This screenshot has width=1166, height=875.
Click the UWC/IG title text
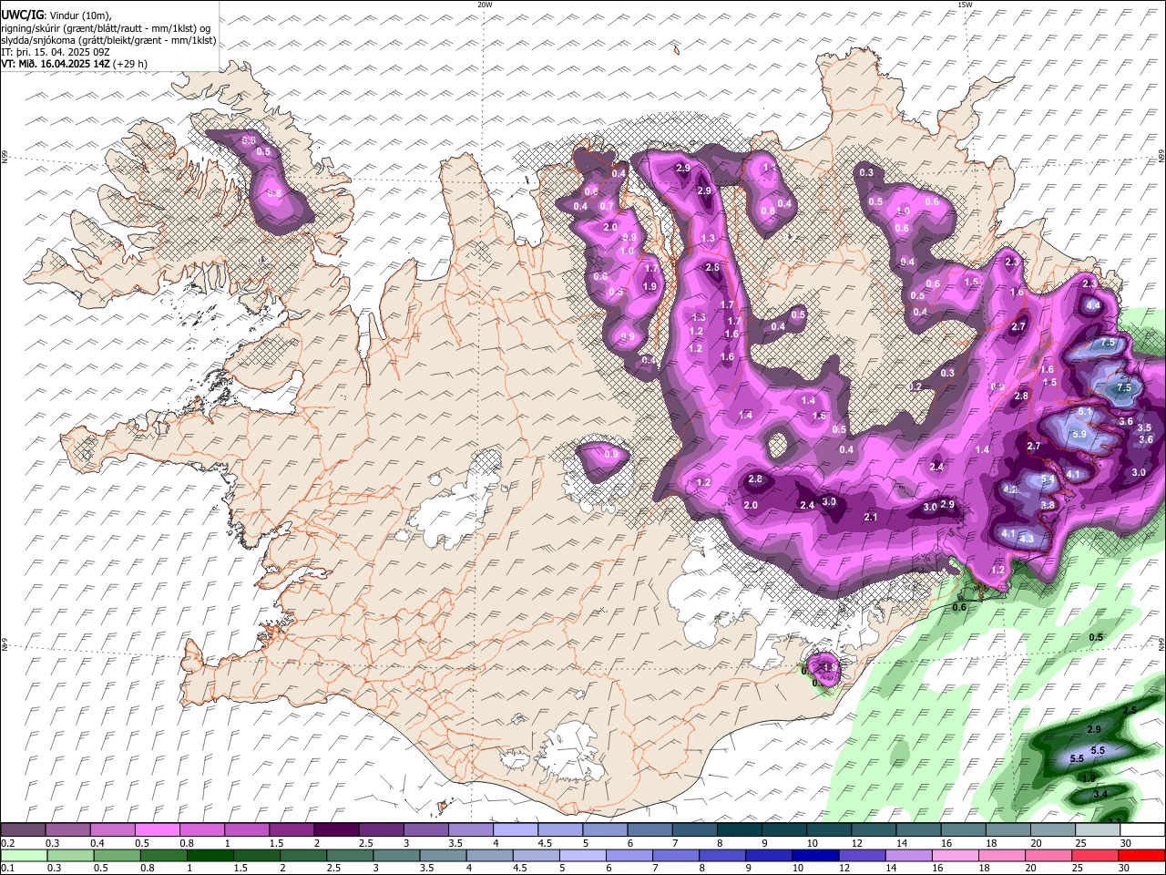[x=22, y=15]
